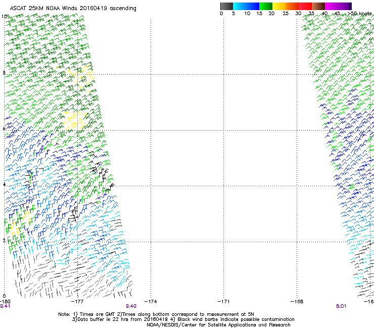The height and width of the screenshot is (328, 374).
Task: Click the magenta 40-45 knots legend segment
Action: click(x=332, y=6)
